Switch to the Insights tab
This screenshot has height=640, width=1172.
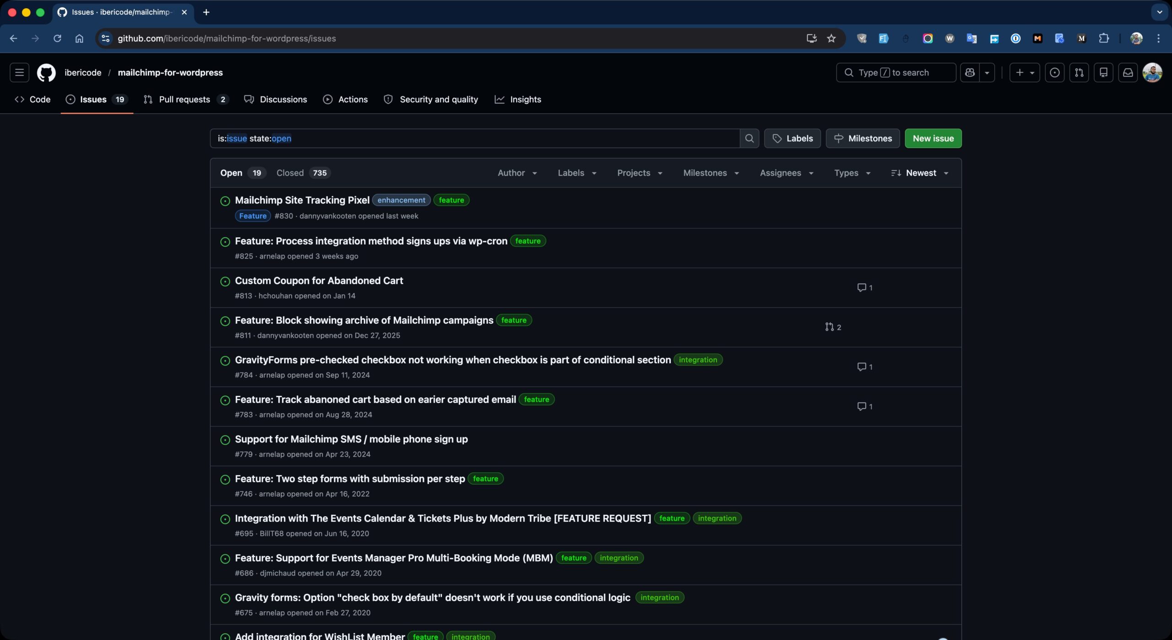pos(518,99)
